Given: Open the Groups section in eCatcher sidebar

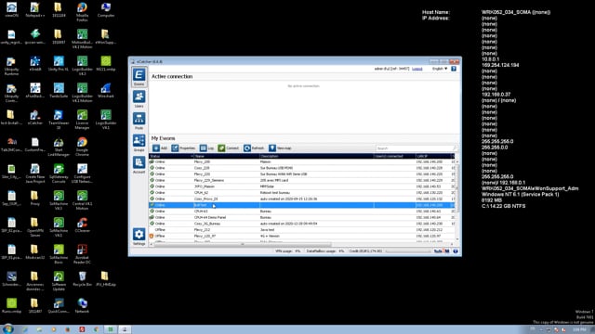Looking at the screenshot, I should pyautogui.click(x=139, y=143).
